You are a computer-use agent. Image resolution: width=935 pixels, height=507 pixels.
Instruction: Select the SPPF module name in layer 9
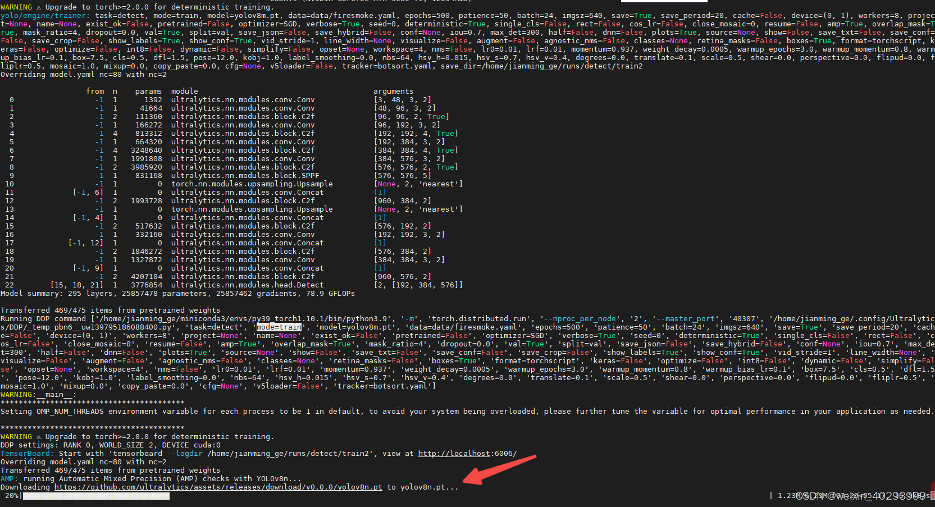[245, 176]
